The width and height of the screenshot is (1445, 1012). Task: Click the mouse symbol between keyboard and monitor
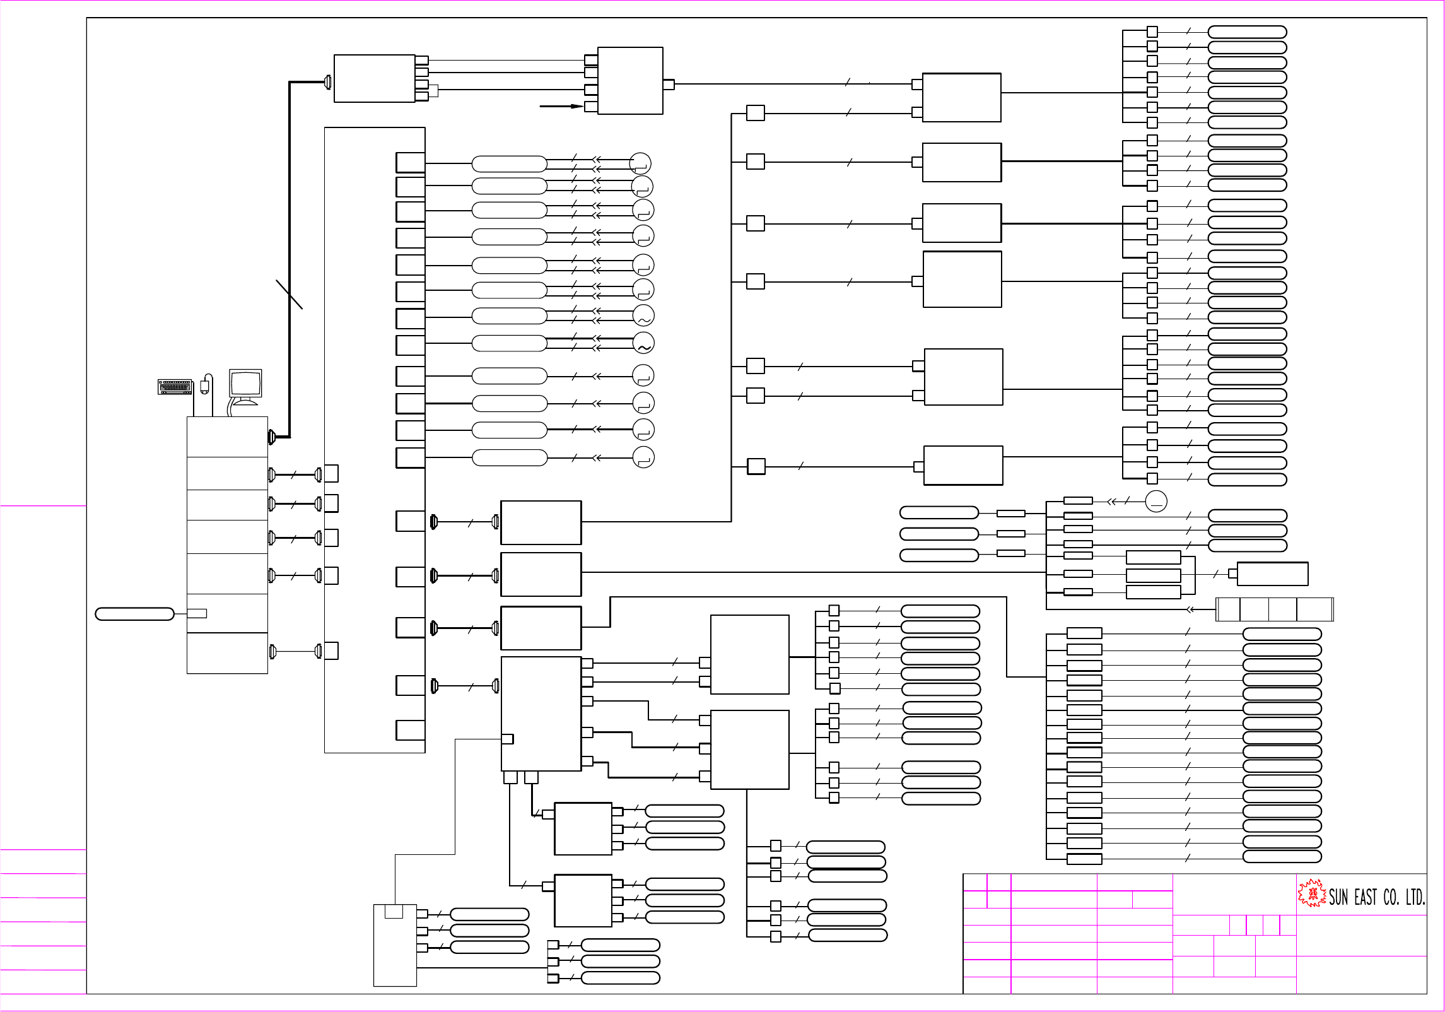coord(204,386)
